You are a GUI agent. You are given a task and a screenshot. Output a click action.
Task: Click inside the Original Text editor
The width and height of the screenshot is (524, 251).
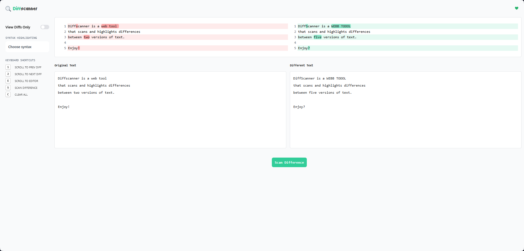pos(170,110)
